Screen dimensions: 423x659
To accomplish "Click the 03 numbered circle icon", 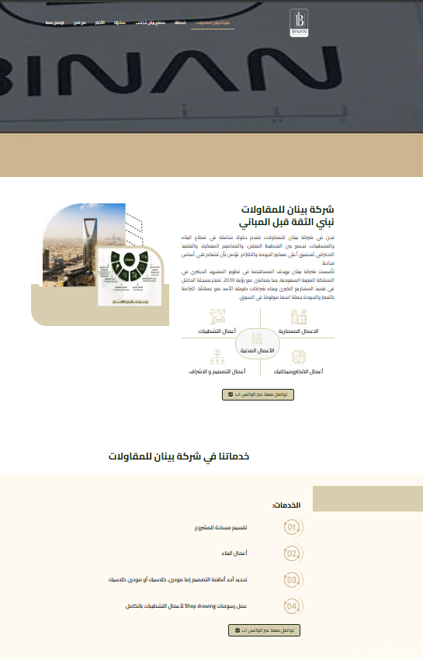I will (x=293, y=580).
